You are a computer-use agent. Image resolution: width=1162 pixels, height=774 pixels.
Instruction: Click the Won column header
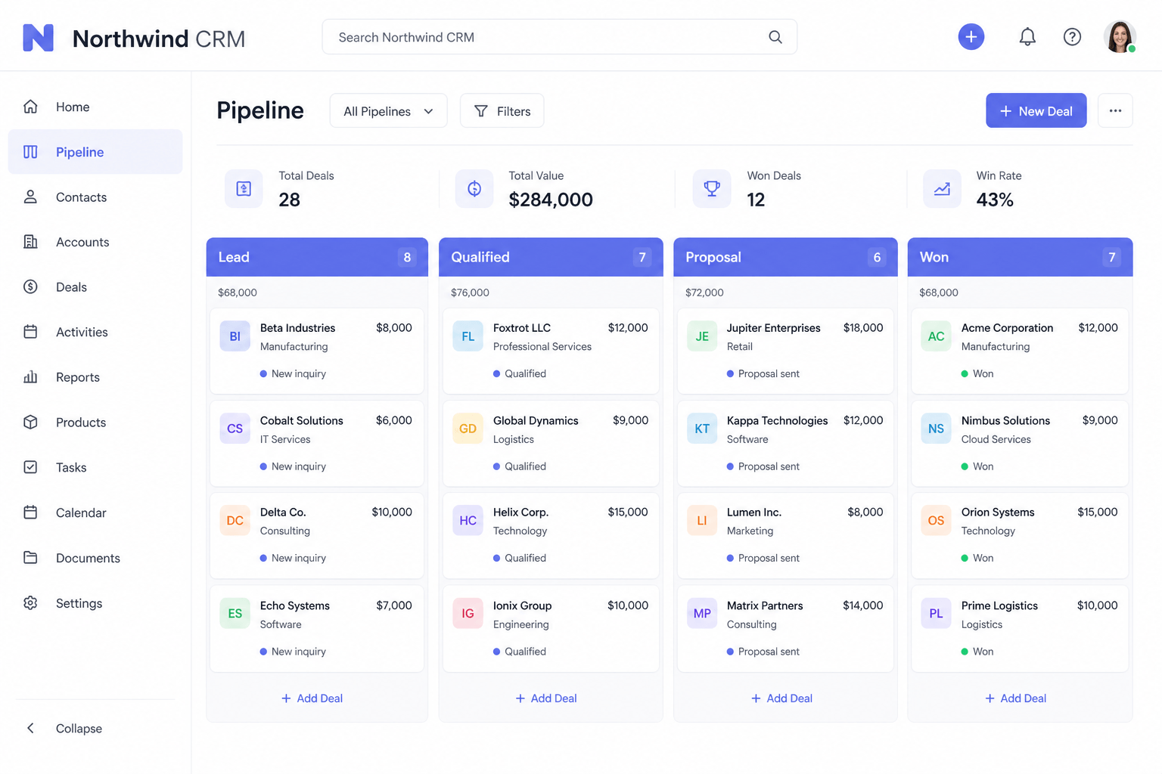(1020, 257)
